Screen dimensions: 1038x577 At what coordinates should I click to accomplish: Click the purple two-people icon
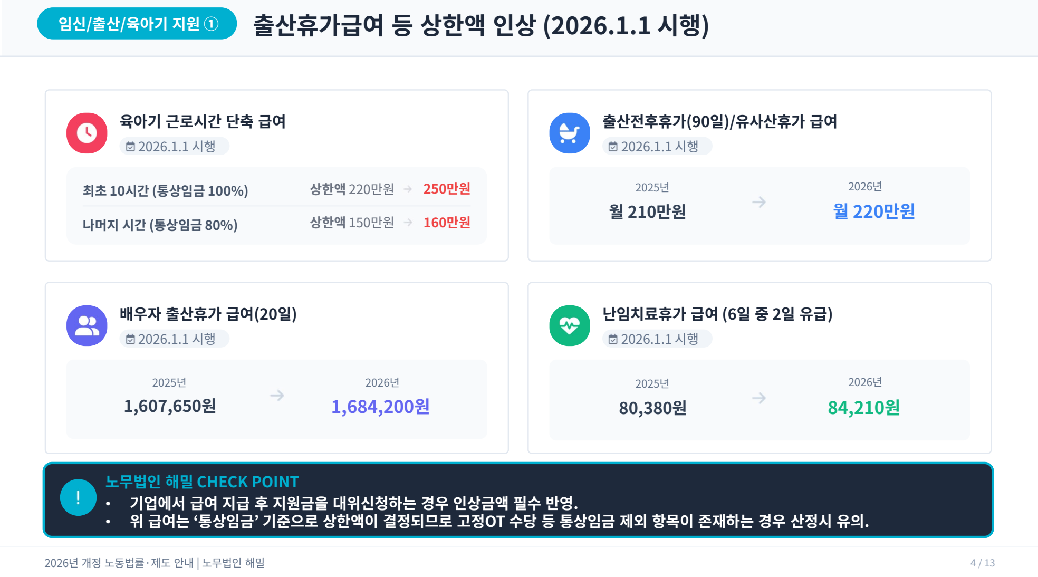[x=87, y=325]
